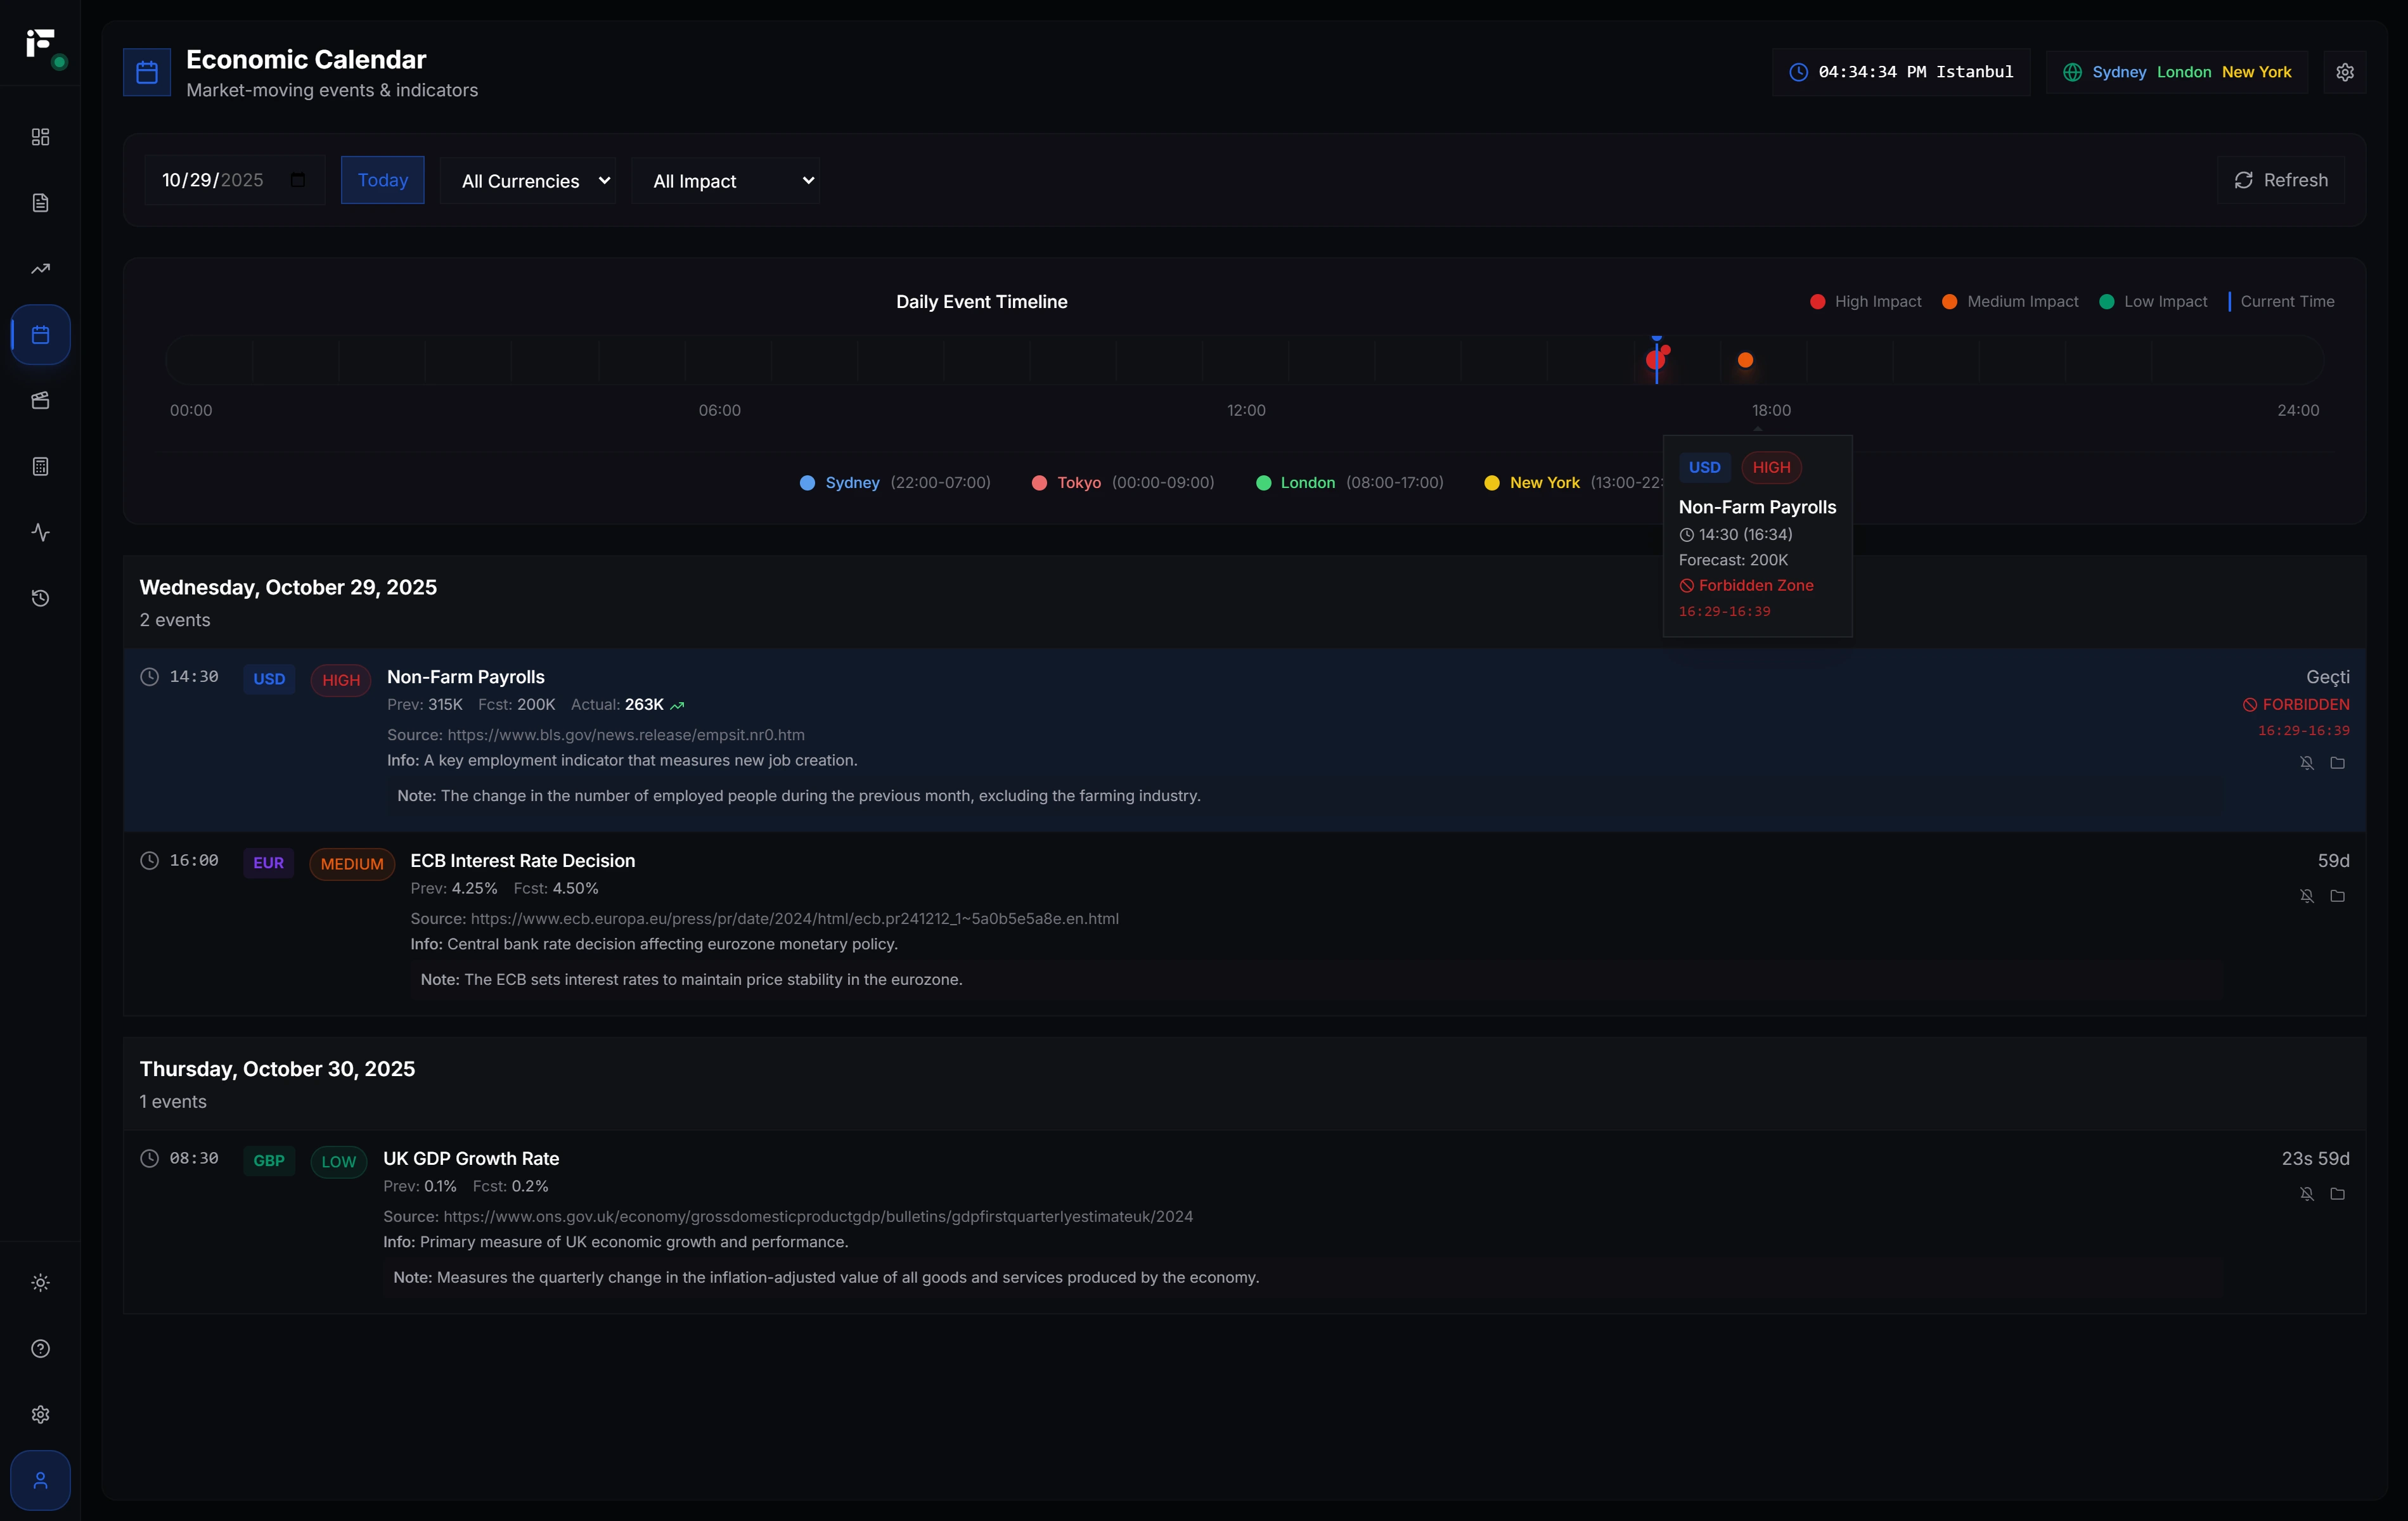This screenshot has height=1521, width=2408.
Task: Open the All Impact filter dropdown
Action: click(726, 180)
